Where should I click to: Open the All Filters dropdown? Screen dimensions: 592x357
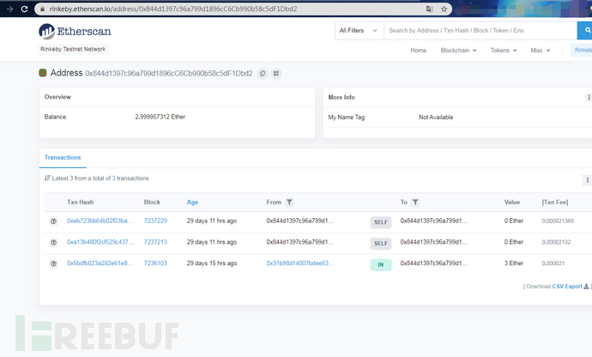point(359,30)
